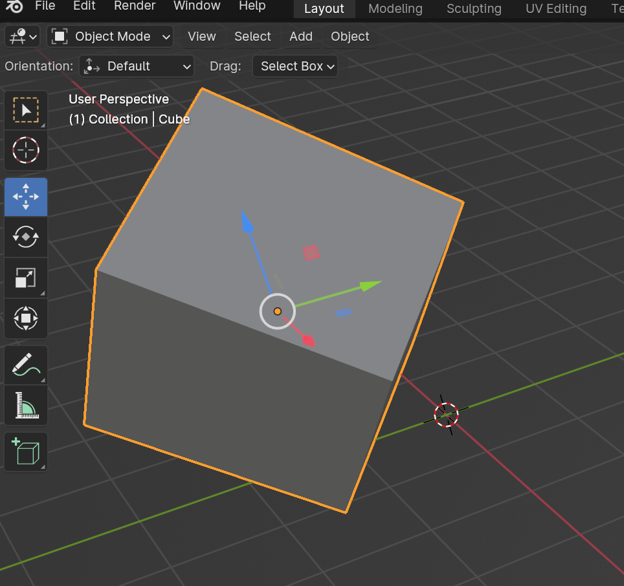
Task: Open the Render menu
Action: (x=135, y=6)
